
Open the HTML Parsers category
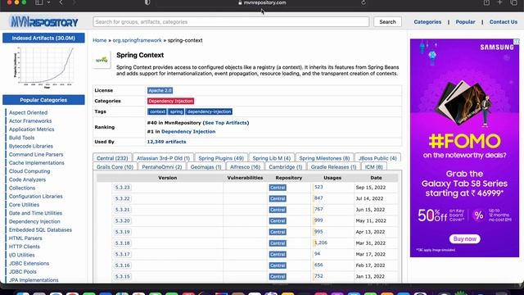(25, 238)
